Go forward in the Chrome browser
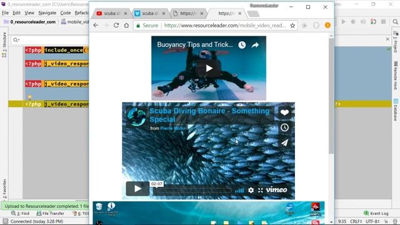Viewport: 400px width, 225px height. 106,25
